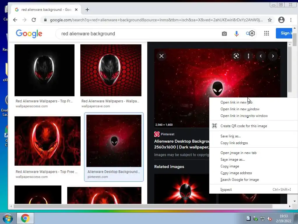Select the red hexagon alien thumbnail
This screenshot has height=224, width=298.
[111, 70]
